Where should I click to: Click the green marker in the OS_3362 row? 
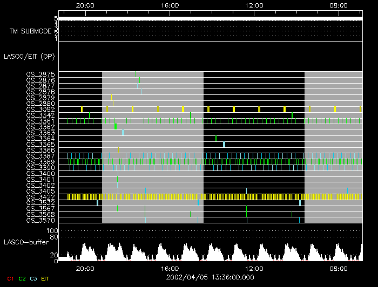[116, 126]
